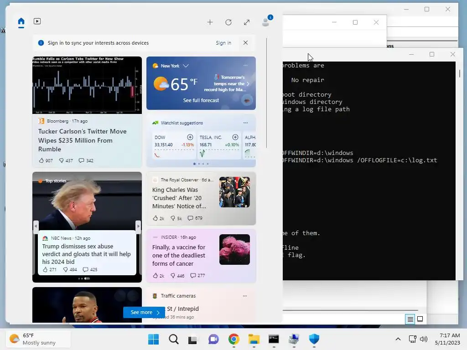Open taskbar Search

(174, 339)
